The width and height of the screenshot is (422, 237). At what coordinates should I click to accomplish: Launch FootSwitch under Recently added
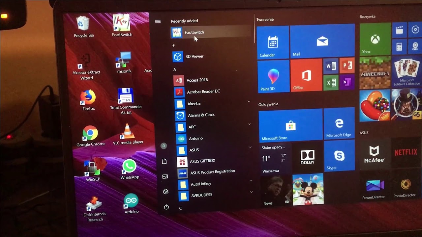tap(211, 32)
